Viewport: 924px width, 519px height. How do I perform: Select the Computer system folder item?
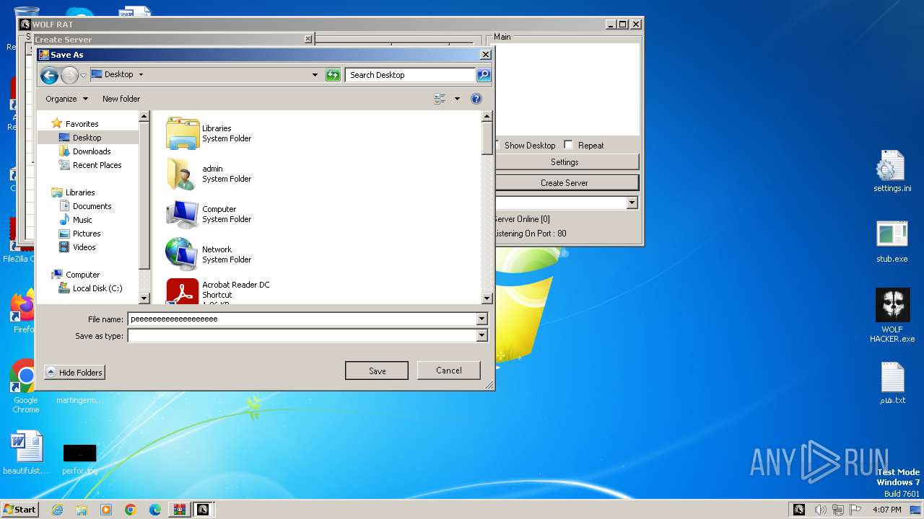[209, 214]
